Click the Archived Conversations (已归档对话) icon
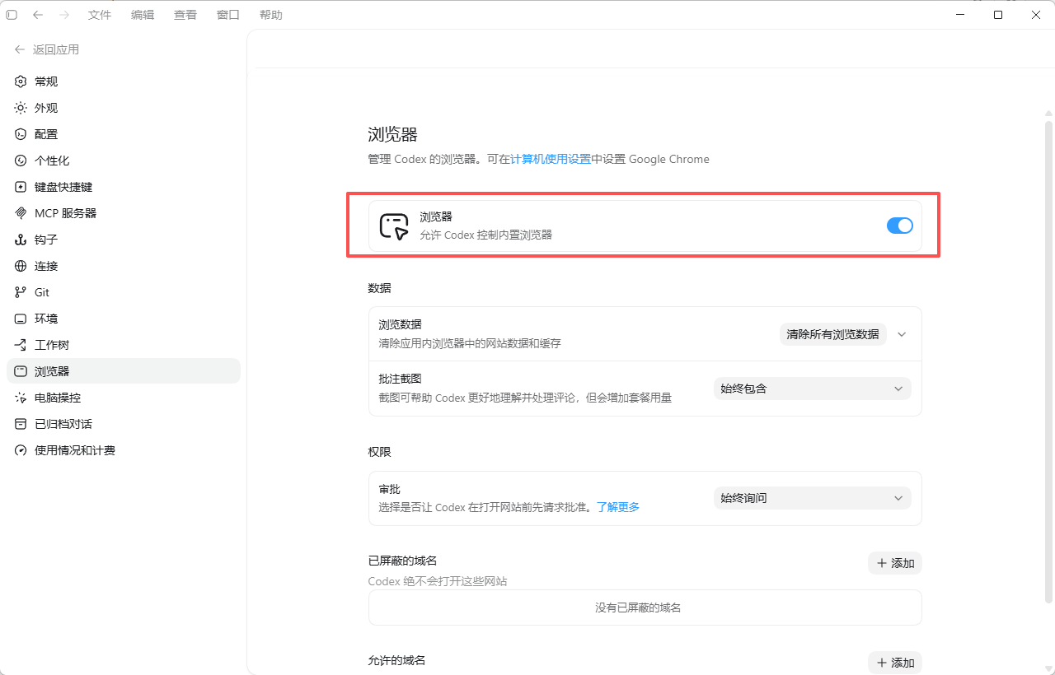 coord(21,424)
